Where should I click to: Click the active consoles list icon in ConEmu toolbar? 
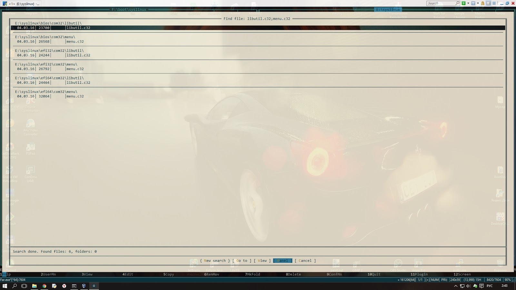click(473, 3)
